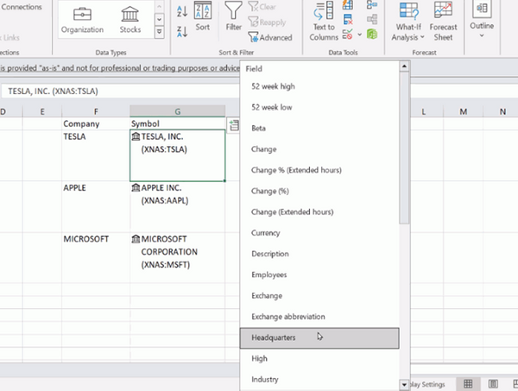
Task: Select the Exchange field
Action: 319,295
